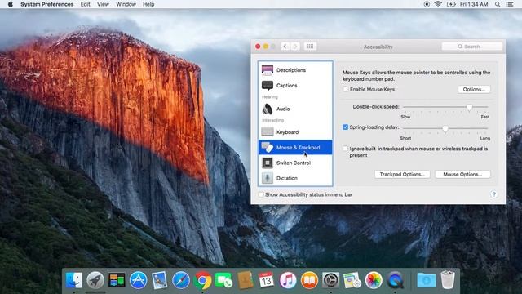Screen dimensions: 522x294
Task: Open the App Store Dock icon
Action: pos(138,279)
